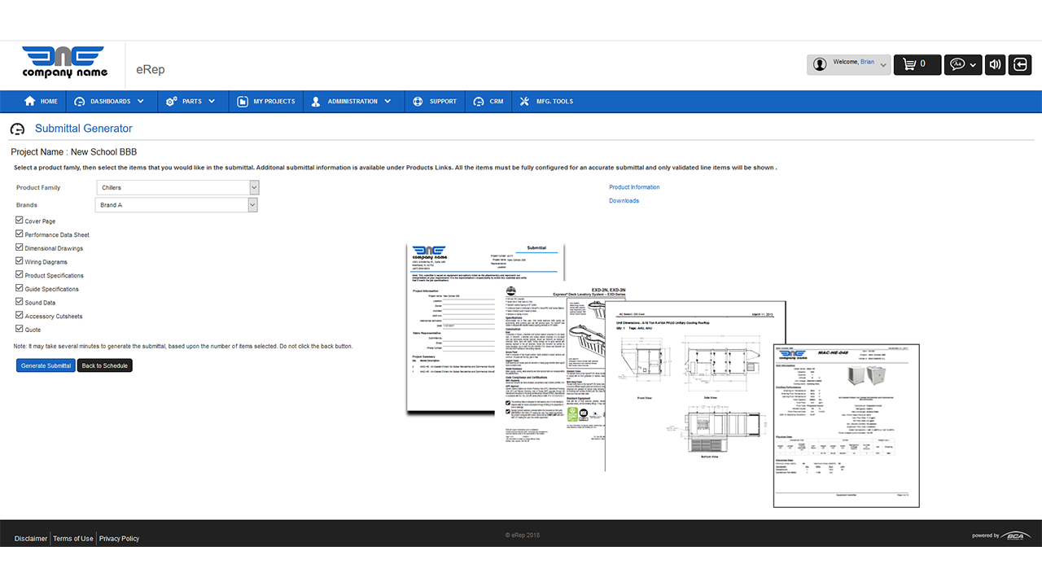Uncheck the Accessory Cutsheets checkbox

20,316
